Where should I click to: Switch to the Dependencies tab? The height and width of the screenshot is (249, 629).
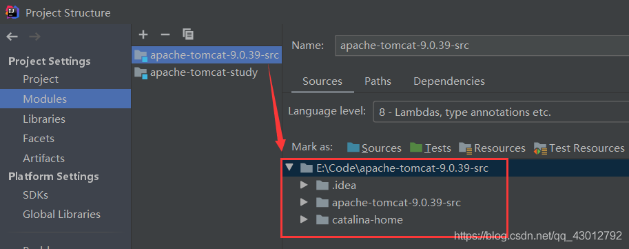pos(449,81)
